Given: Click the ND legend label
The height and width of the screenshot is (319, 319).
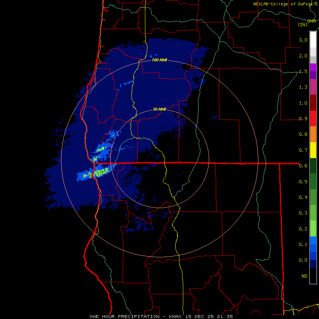Looking at the screenshot, I should [304, 276].
